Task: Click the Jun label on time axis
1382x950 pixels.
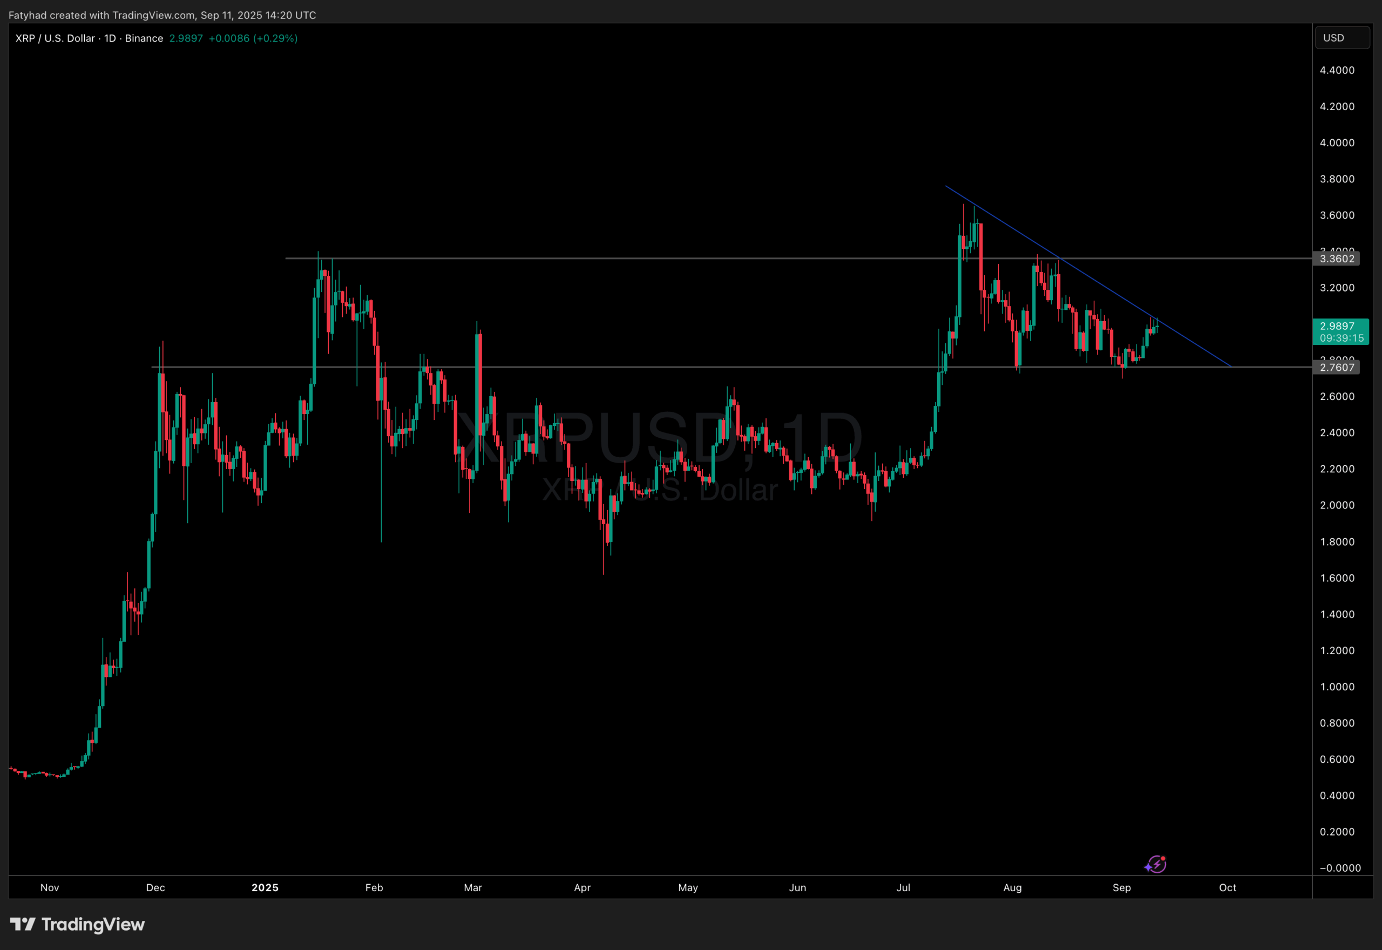Action: (x=797, y=887)
